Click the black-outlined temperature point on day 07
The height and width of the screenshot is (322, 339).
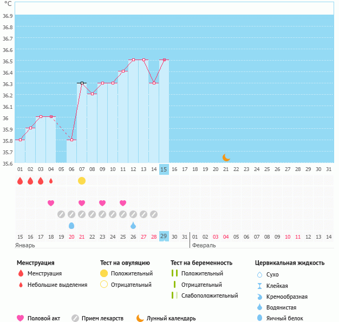click(82, 83)
